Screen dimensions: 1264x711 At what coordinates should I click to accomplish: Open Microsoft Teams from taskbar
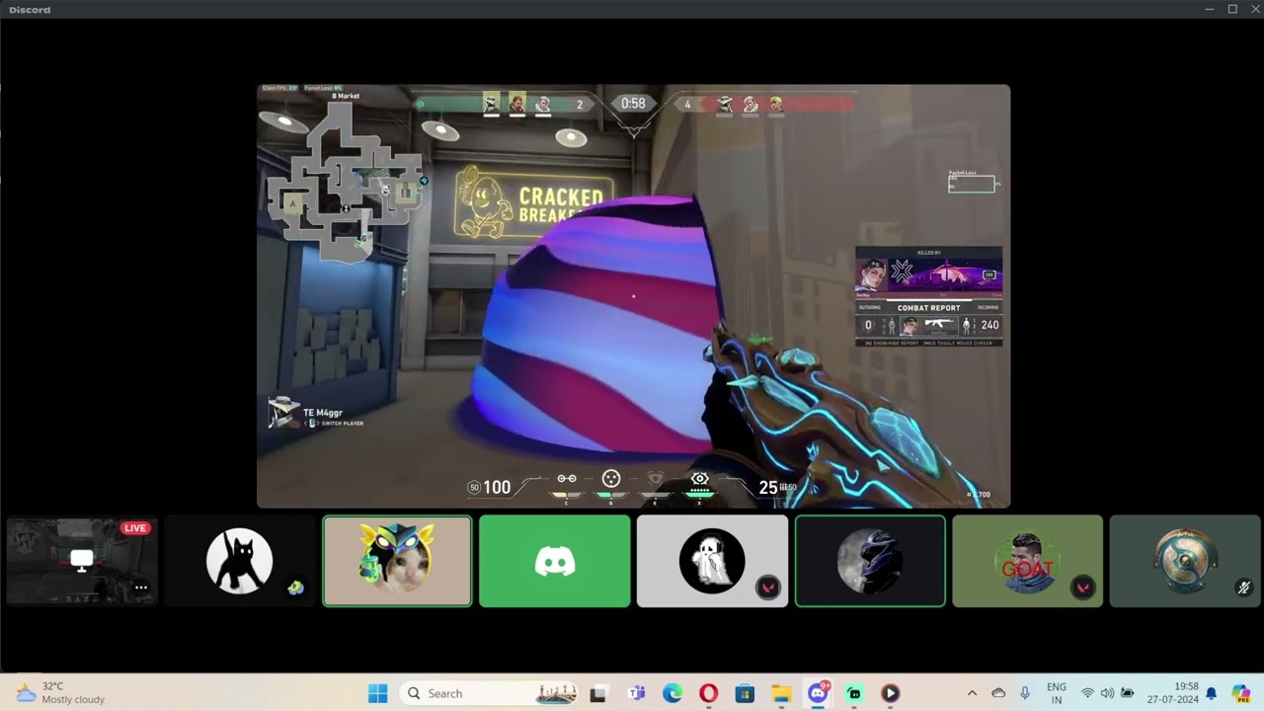click(636, 693)
